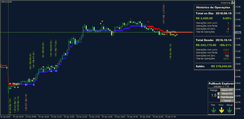Click the ScreenCap icon in top corner

click(x=233, y=3)
